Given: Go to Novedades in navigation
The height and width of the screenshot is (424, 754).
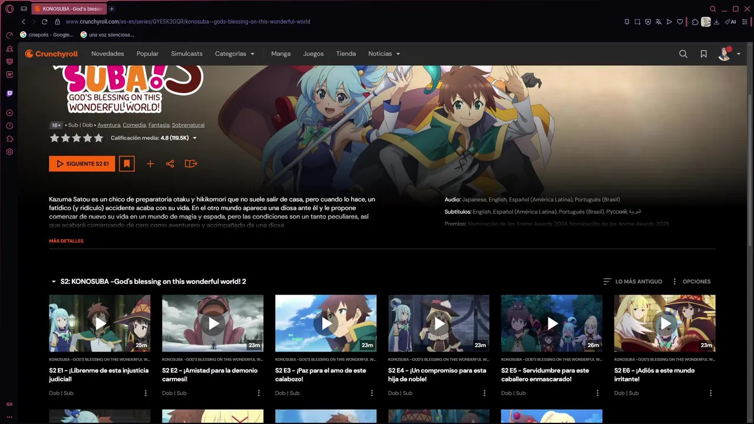Looking at the screenshot, I should pos(108,54).
